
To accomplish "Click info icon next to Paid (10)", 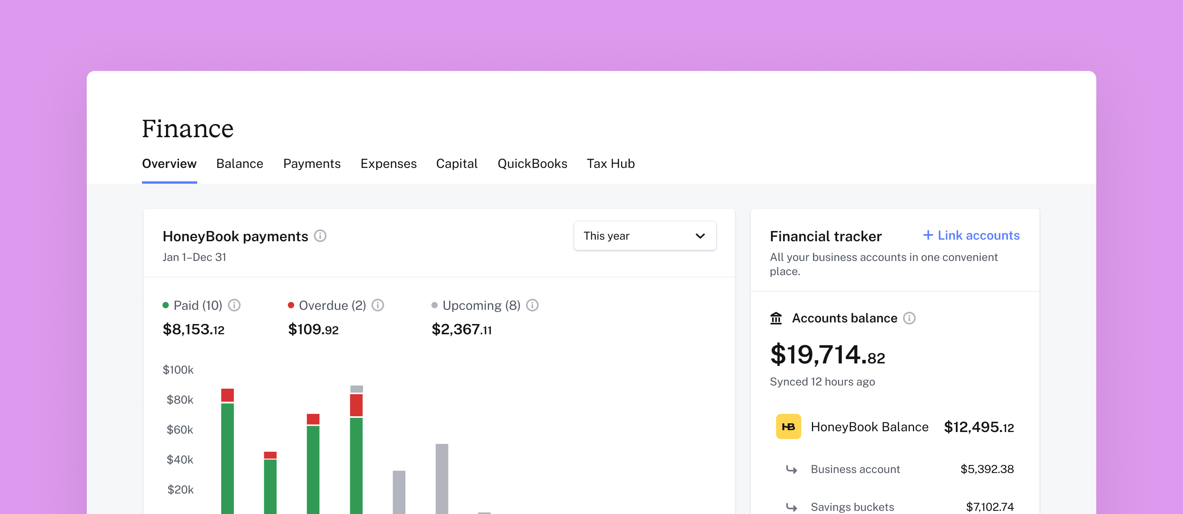I will [234, 305].
